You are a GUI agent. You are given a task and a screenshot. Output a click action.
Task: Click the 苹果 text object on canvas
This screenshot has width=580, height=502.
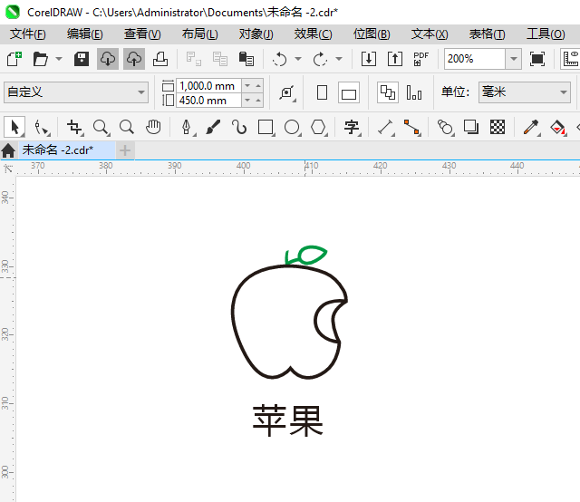tap(288, 420)
